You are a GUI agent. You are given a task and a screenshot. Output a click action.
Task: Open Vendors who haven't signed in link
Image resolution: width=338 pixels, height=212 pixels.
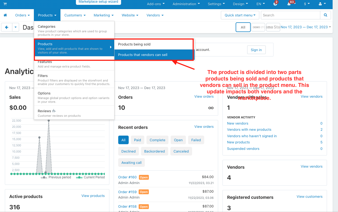(x=252, y=136)
